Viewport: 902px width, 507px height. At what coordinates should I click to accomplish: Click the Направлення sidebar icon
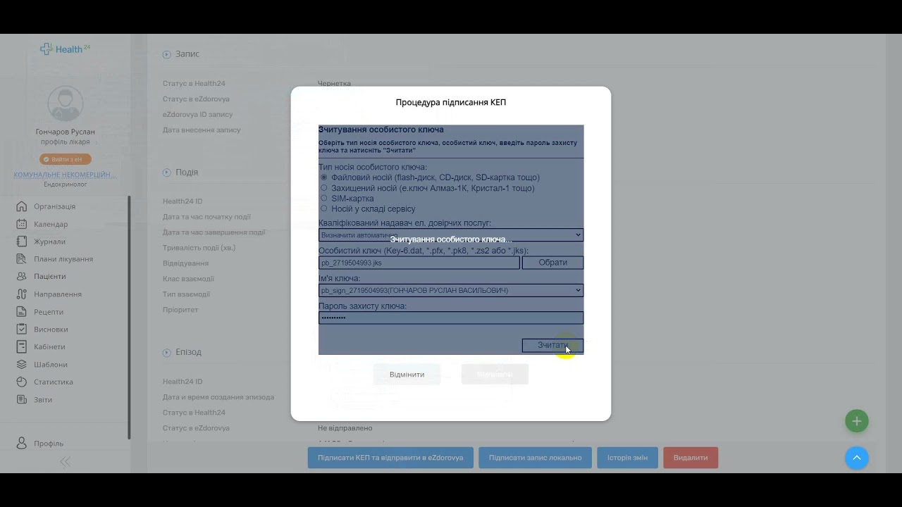(x=21, y=294)
